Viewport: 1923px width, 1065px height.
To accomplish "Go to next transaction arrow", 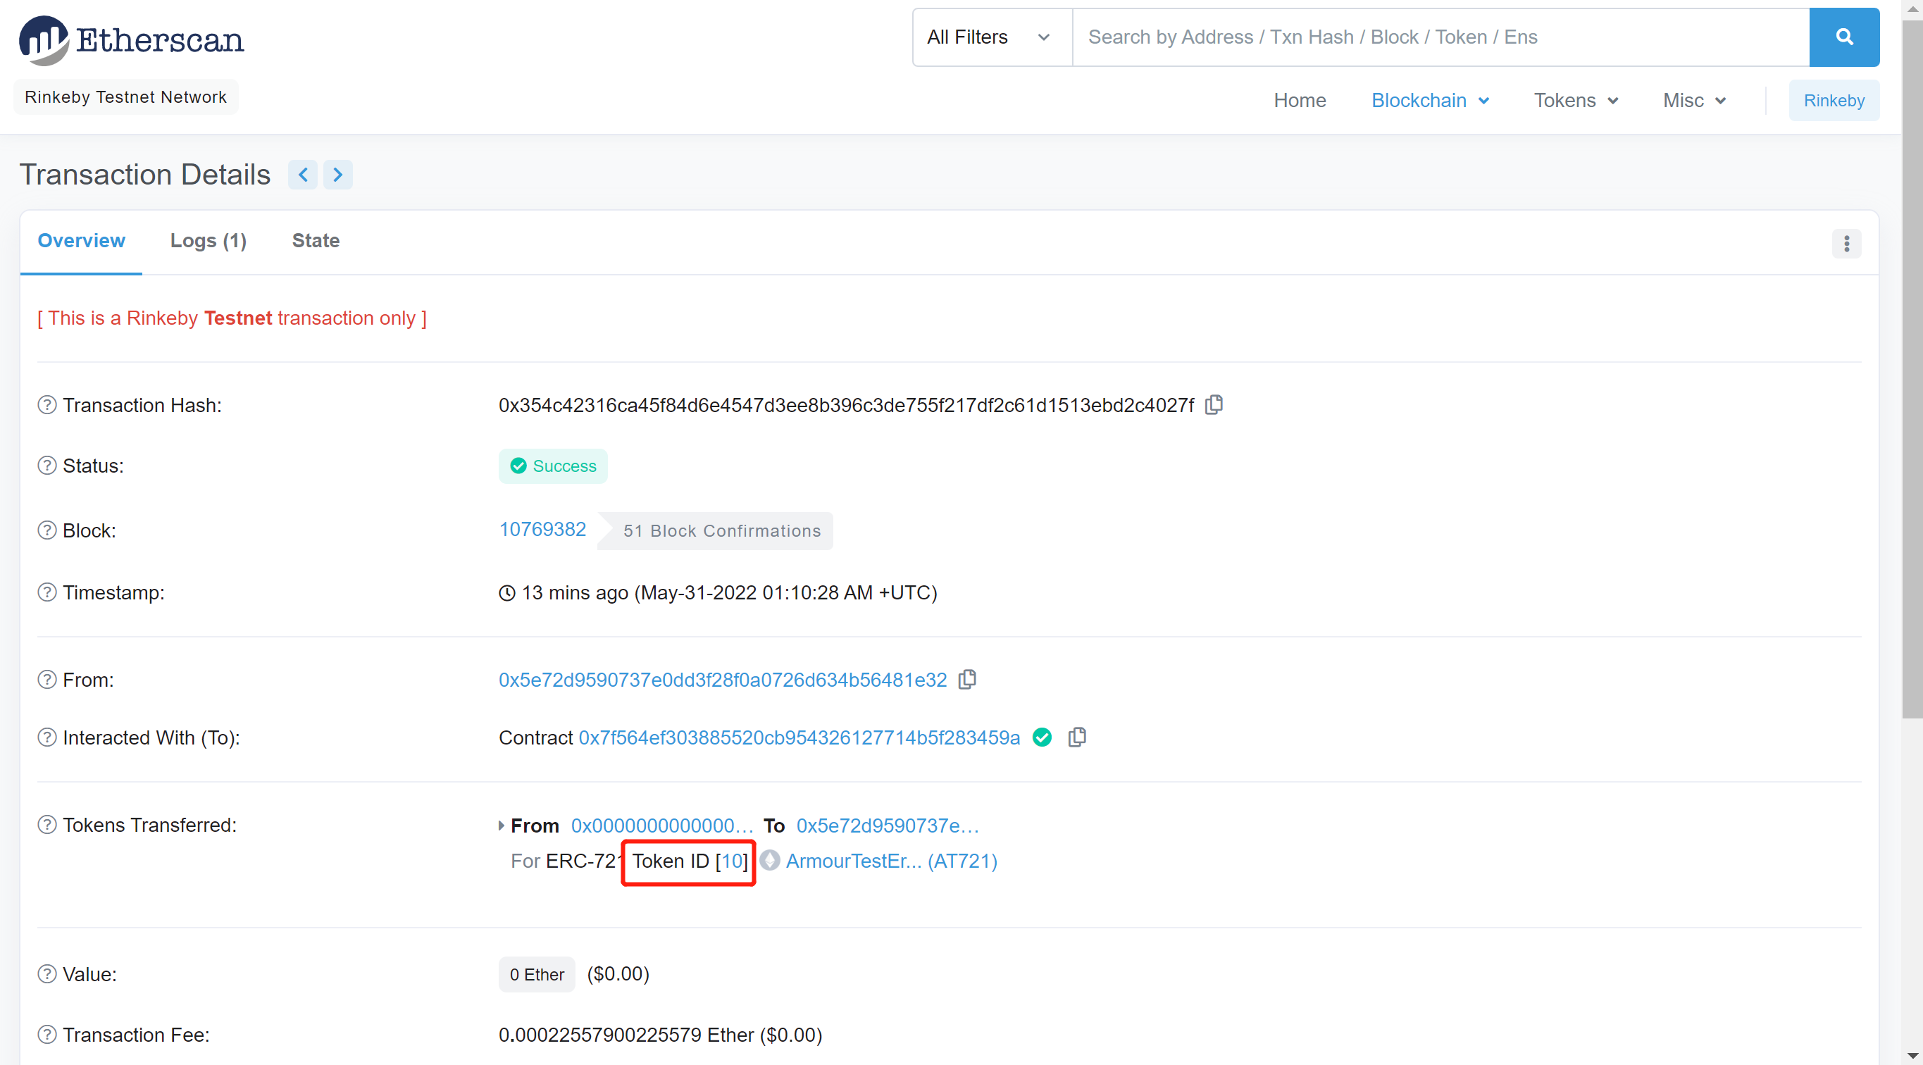I will pyautogui.click(x=337, y=175).
